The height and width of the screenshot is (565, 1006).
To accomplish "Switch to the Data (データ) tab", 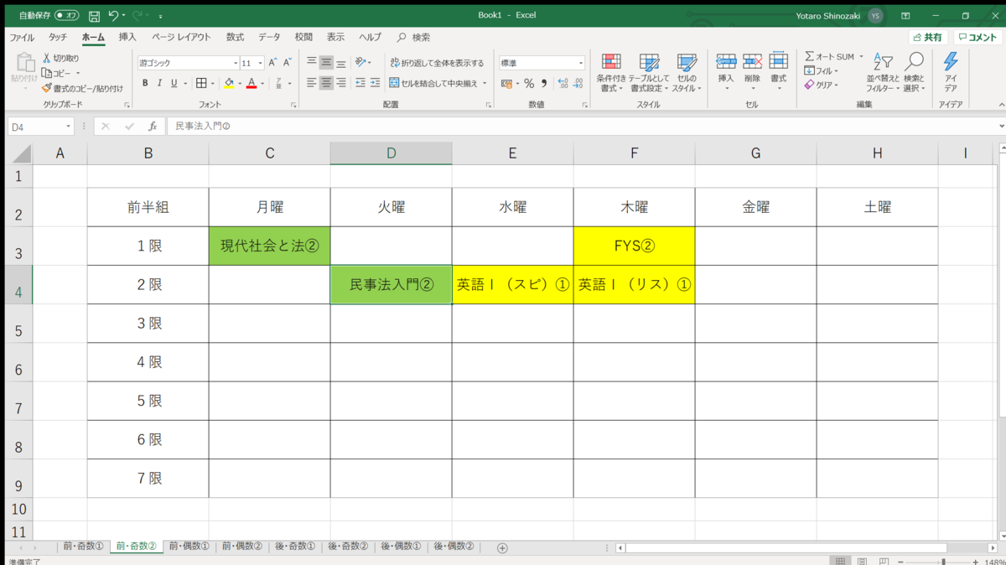I will tap(269, 38).
